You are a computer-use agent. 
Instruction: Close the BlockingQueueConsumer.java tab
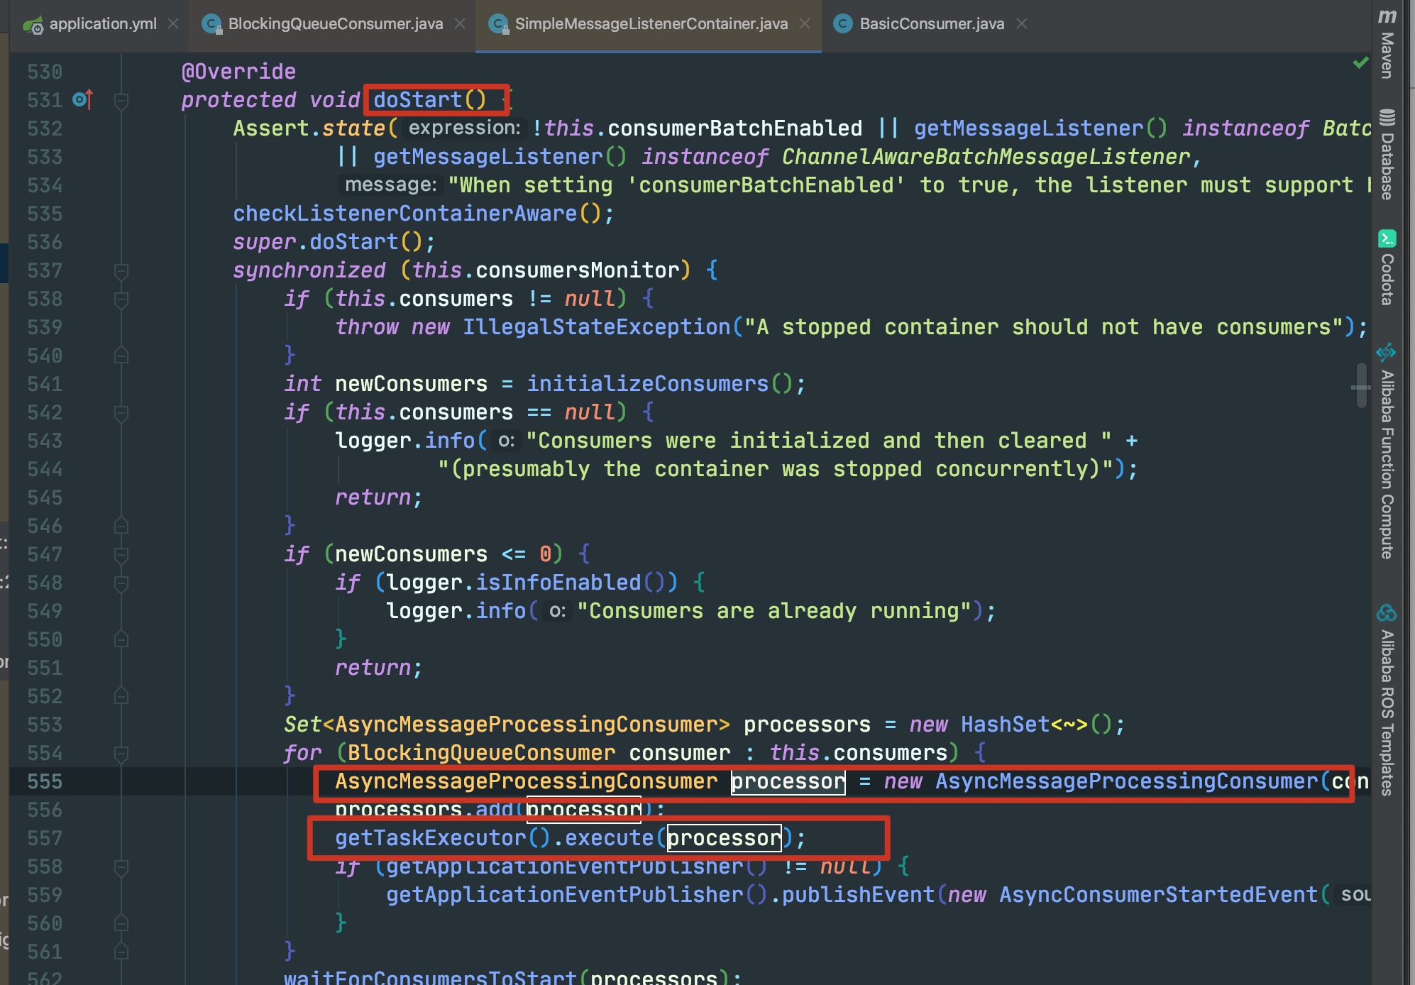click(460, 23)
